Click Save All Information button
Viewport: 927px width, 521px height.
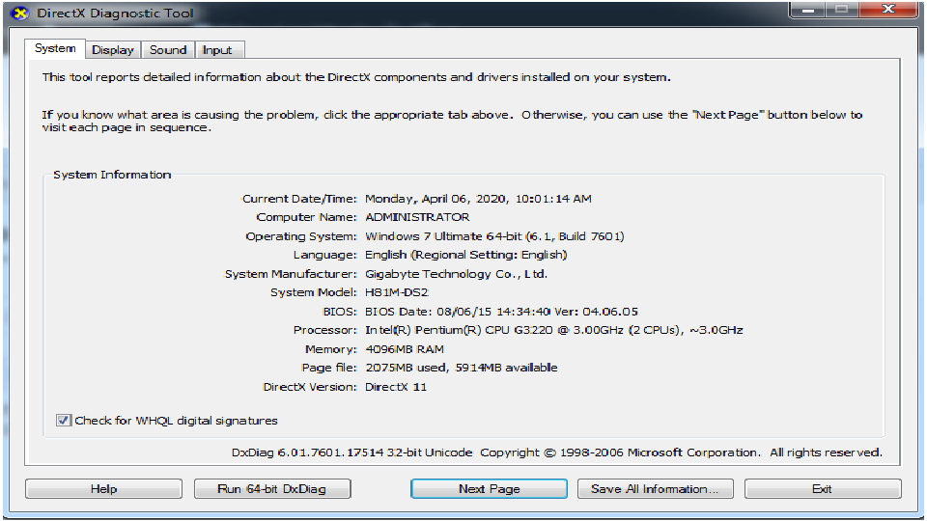coord(655,488)
